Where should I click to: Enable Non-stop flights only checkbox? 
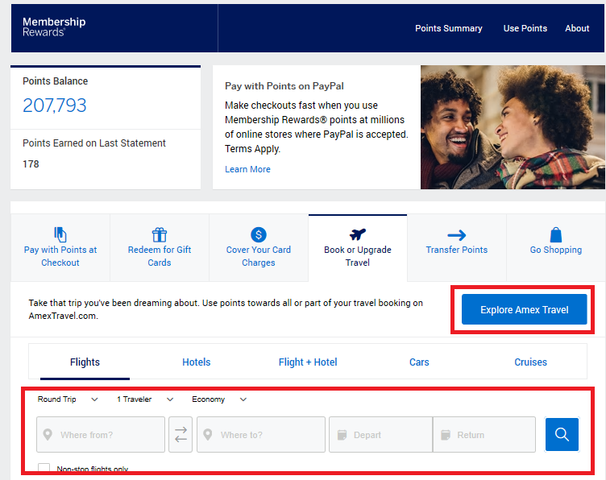click(44, 468)
